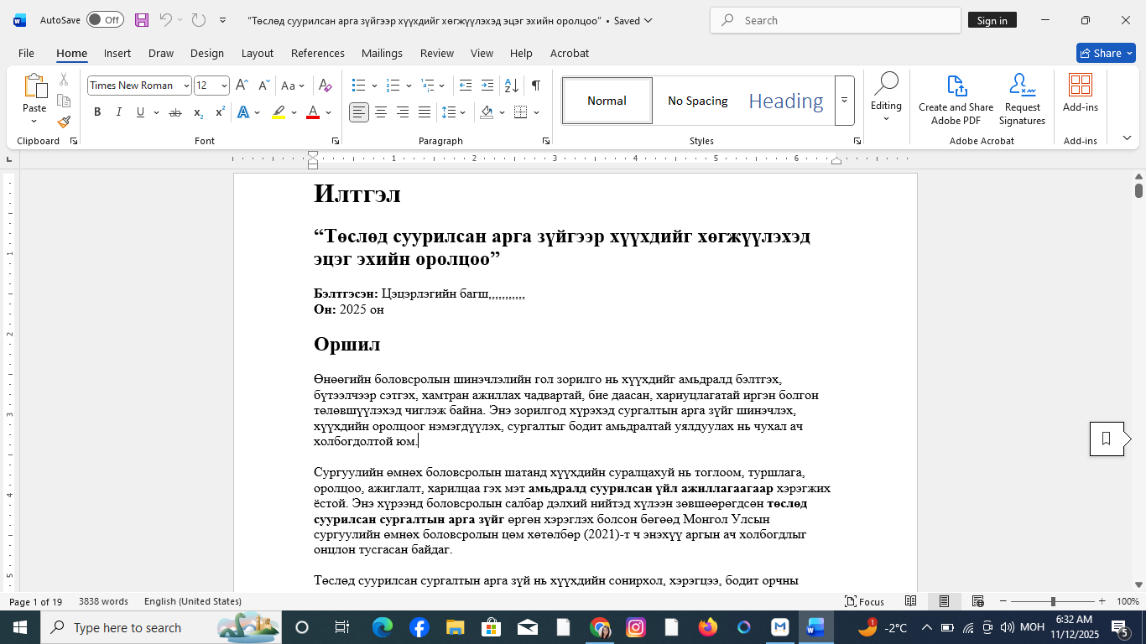
Task: Click the sort icon in Paragraph group
Action: 510,85
